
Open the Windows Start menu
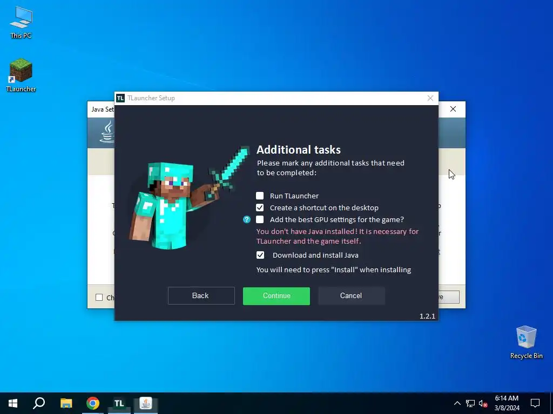pos(13,403)
